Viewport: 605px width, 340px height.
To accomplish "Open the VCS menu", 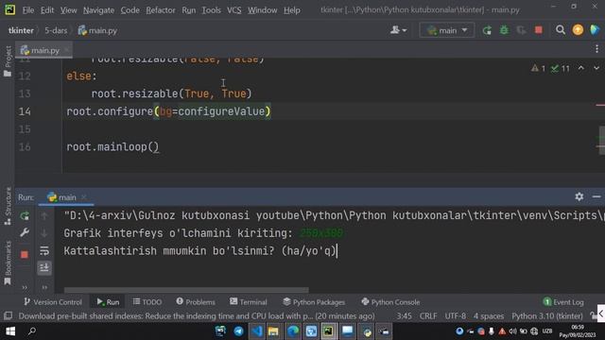I will [233, 10].
